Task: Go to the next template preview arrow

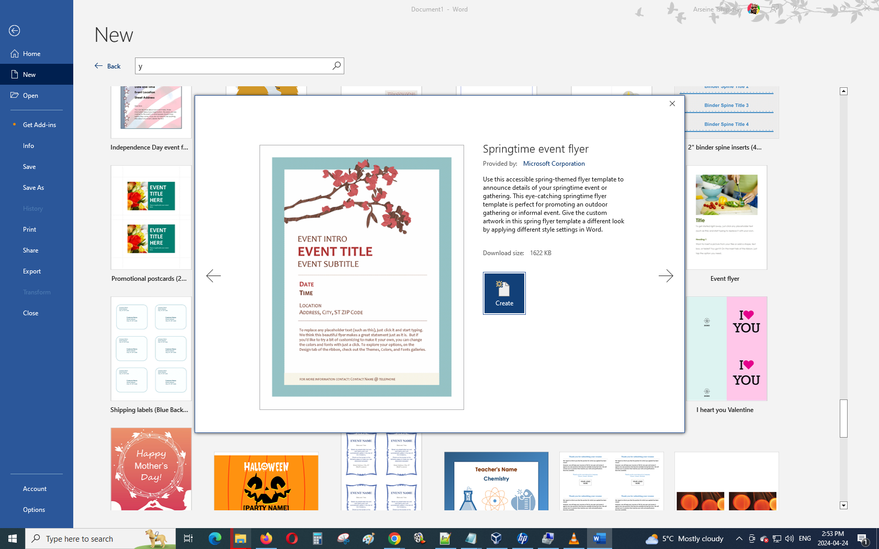Action: pos(666,276)
